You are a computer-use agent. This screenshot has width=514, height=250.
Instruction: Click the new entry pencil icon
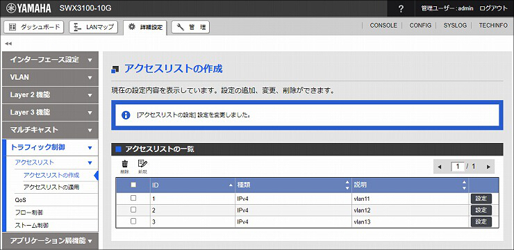(x=142, y=166)
